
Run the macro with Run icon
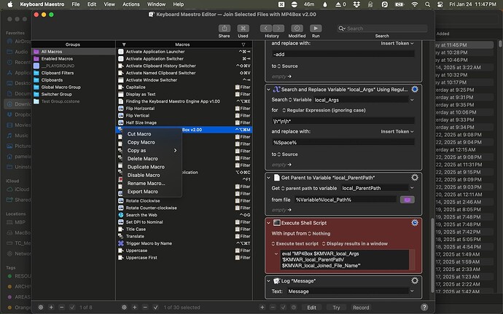coord(316,28)
